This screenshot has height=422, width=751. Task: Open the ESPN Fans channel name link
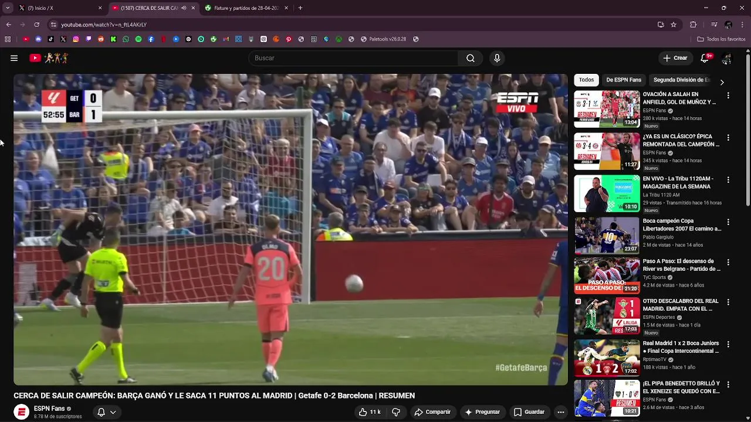[49, 409]
